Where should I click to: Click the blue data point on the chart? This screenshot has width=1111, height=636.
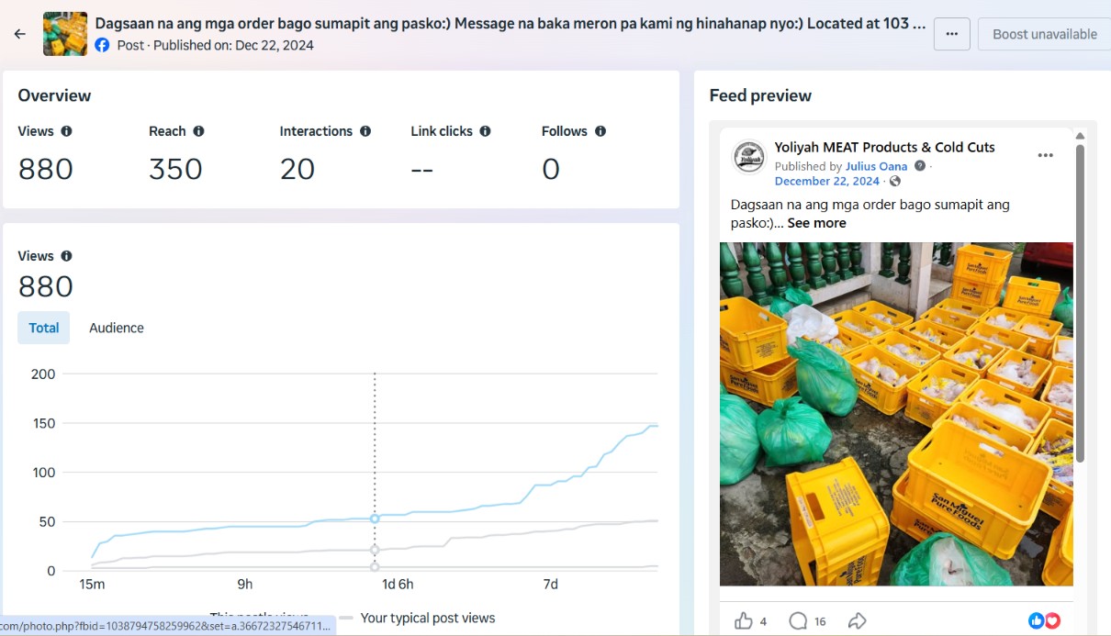[x=375, y=519]
